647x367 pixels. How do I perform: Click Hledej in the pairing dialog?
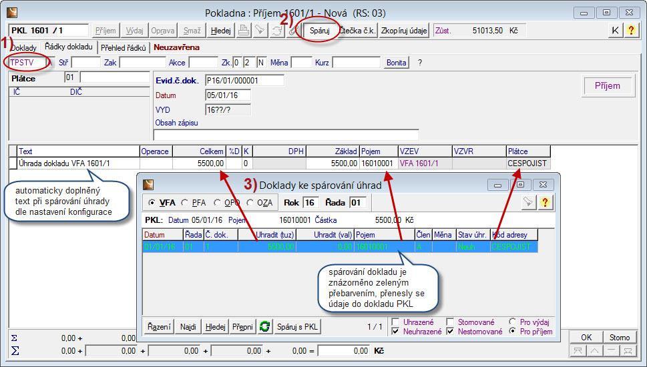[216, 326]
